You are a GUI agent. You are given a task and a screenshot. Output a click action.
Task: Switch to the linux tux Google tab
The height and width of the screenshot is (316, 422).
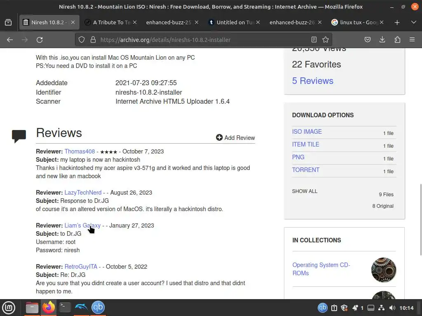coord(357,22)
